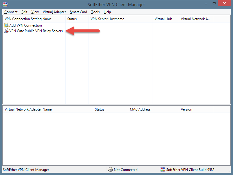Click the VPN Gate relay servers icon
This screenshot has width=233, height=175.
click(6, 31)
